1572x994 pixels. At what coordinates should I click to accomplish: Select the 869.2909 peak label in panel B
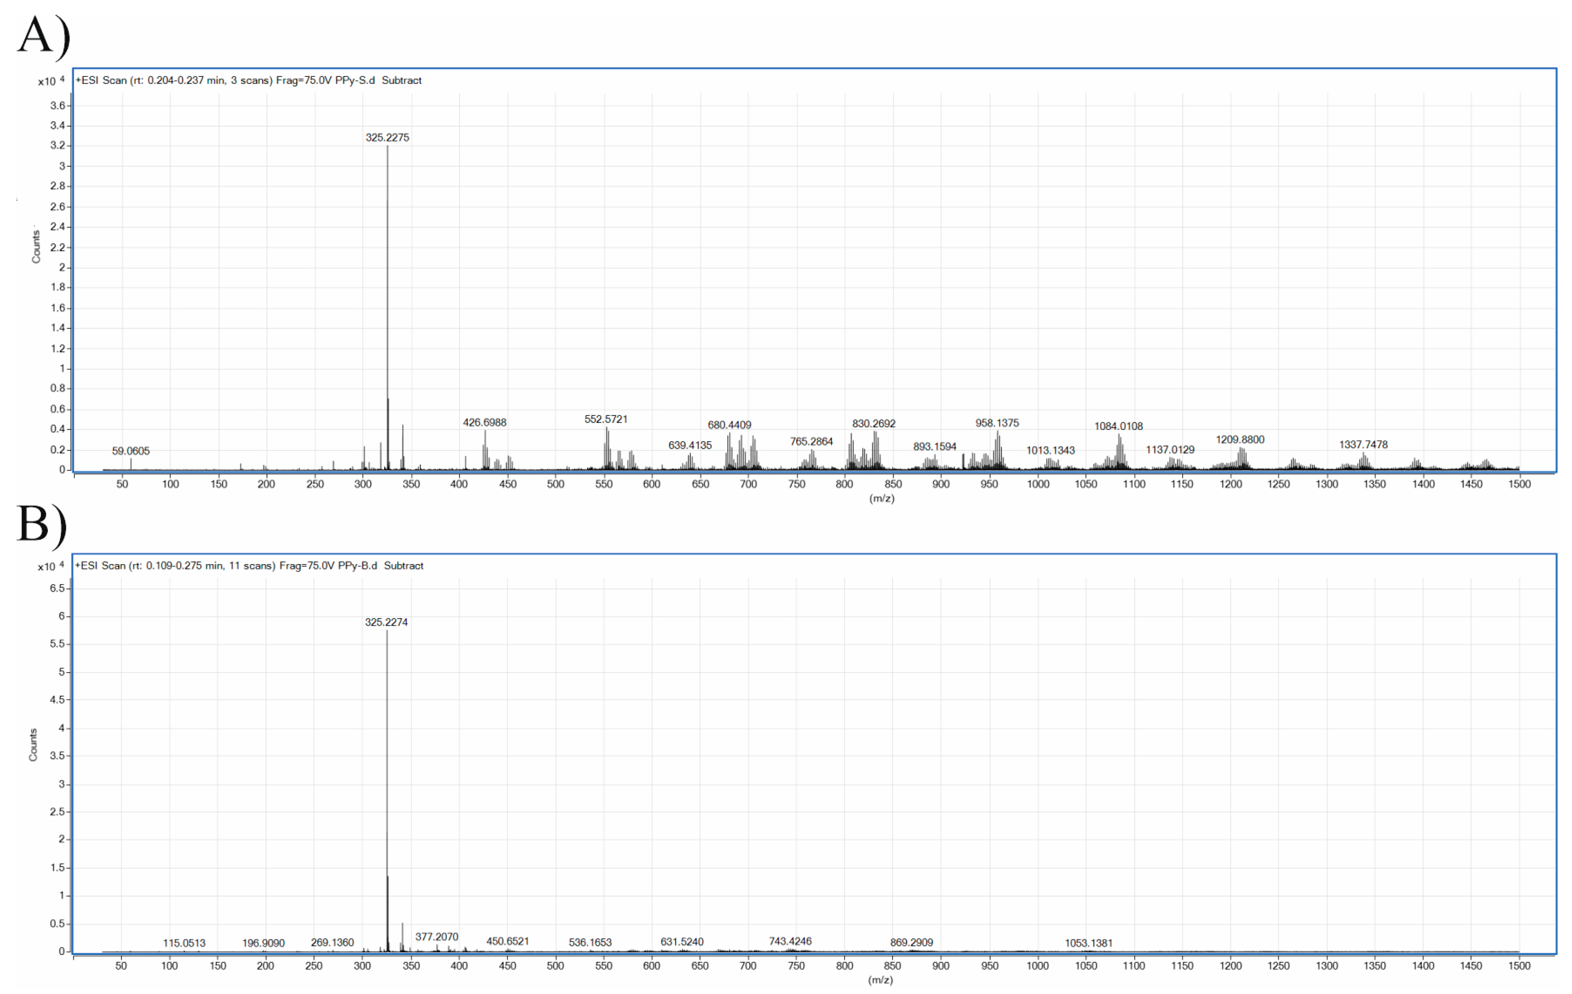(911, 942)
